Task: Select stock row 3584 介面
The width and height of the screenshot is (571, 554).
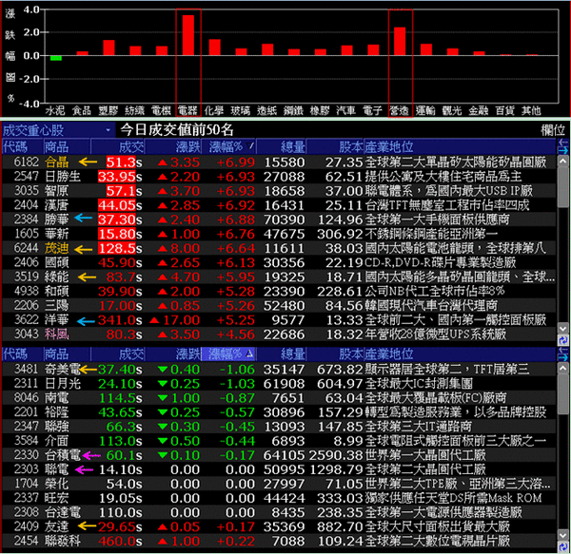Action: tap(279, 441)
